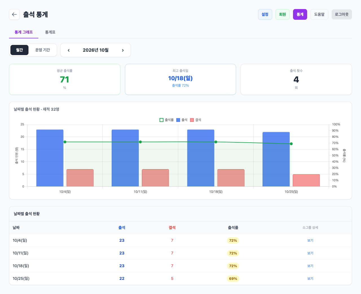Click the 72% badge in 10/4 row

[233, 241]
